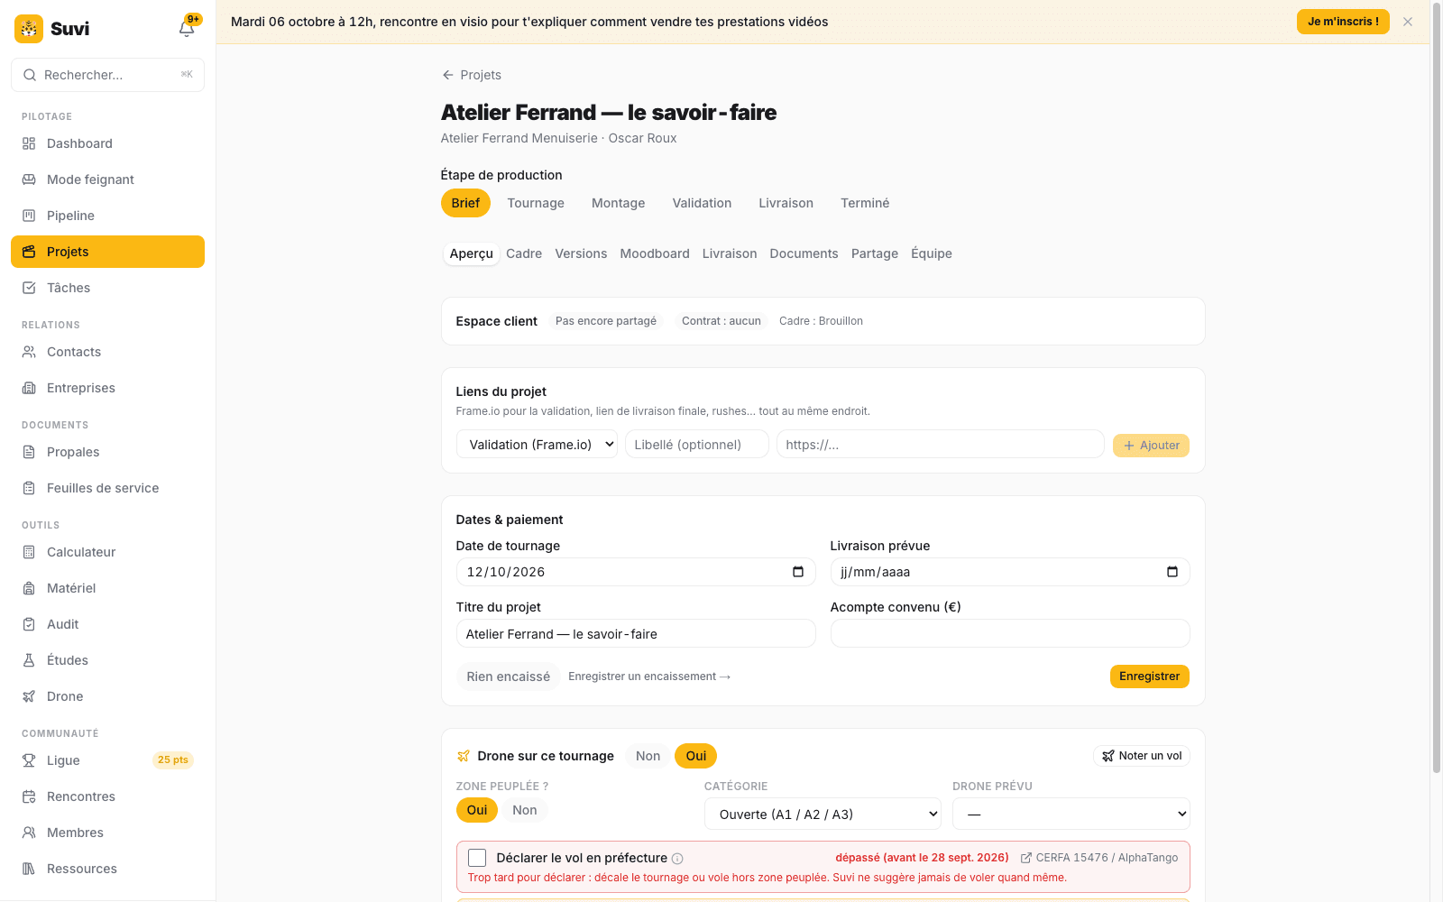Select Oui for zone peuplée

477,810
